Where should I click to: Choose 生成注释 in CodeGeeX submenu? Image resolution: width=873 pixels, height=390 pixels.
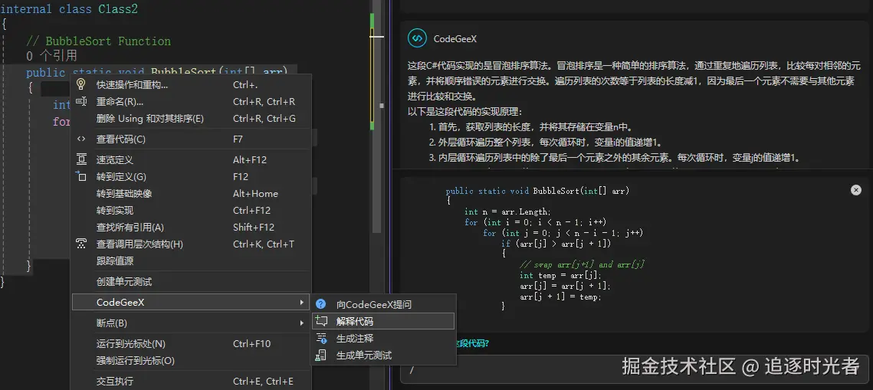coord(383,338)
